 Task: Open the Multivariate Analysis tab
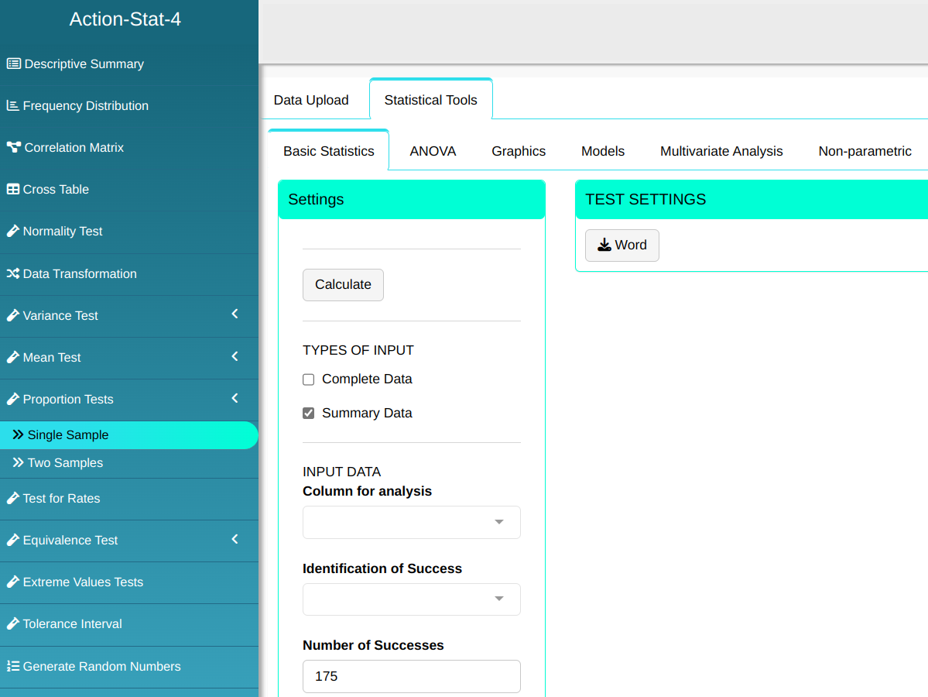(721, 152)
